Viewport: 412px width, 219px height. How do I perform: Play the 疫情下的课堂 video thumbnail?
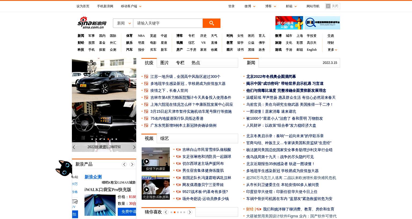156,159
